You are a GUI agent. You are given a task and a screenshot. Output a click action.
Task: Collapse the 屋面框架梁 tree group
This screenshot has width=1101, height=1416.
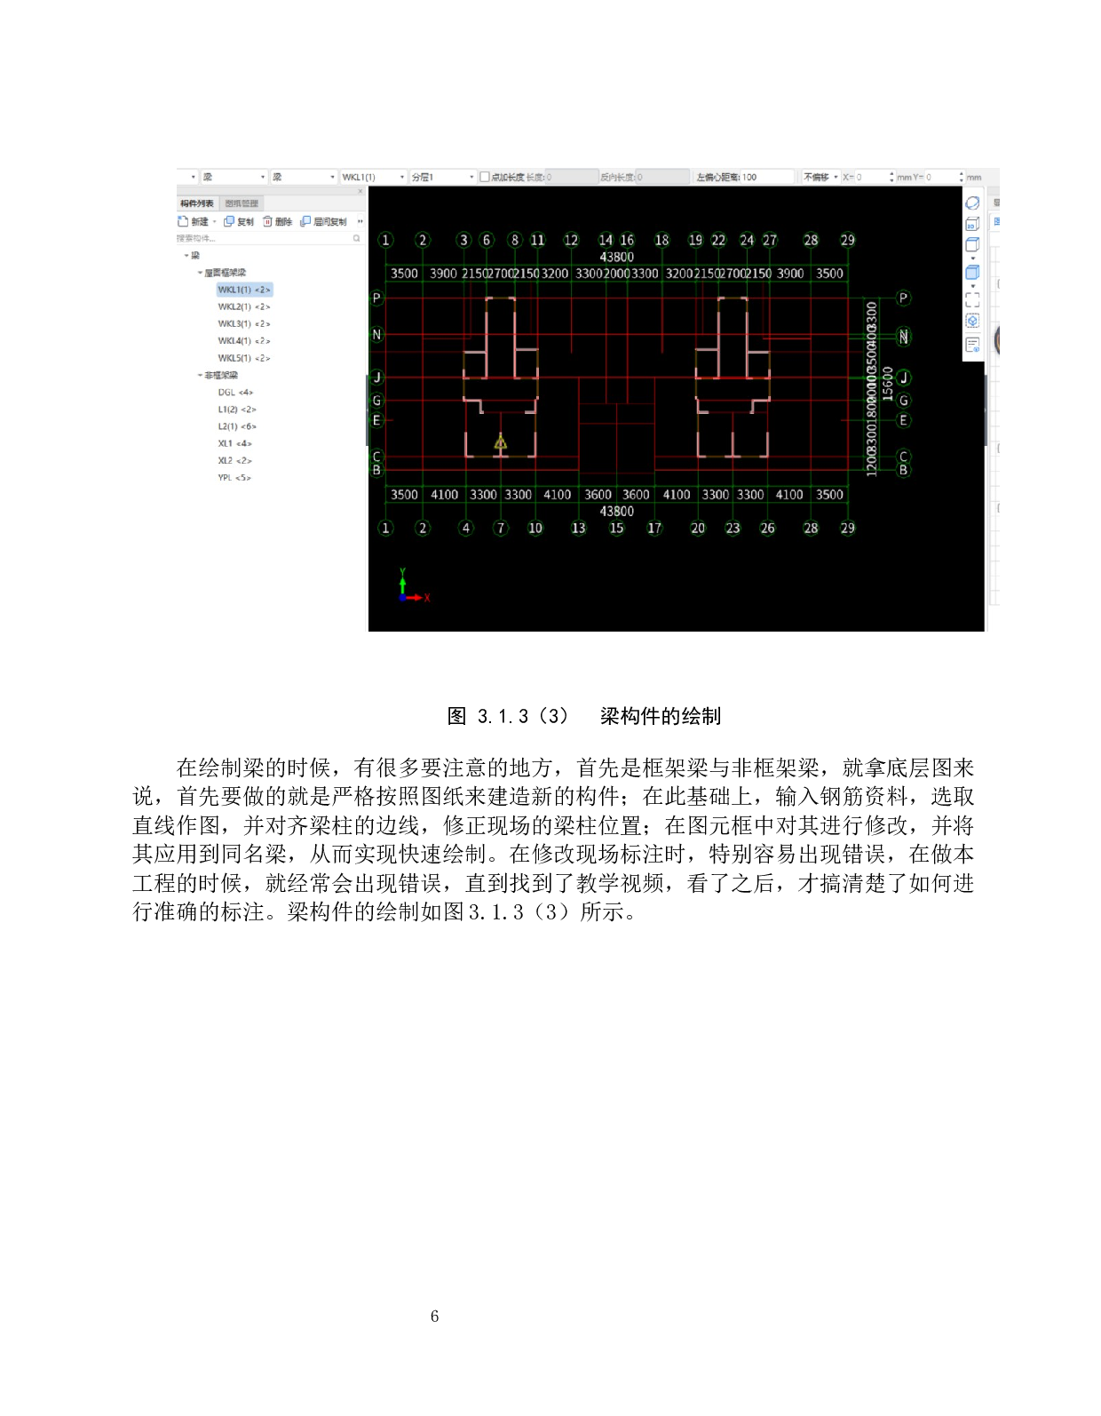coord(200,273)
